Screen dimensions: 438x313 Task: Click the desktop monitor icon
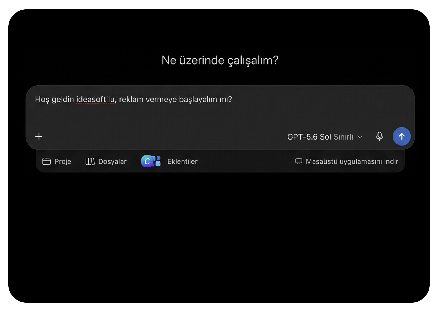299,161
